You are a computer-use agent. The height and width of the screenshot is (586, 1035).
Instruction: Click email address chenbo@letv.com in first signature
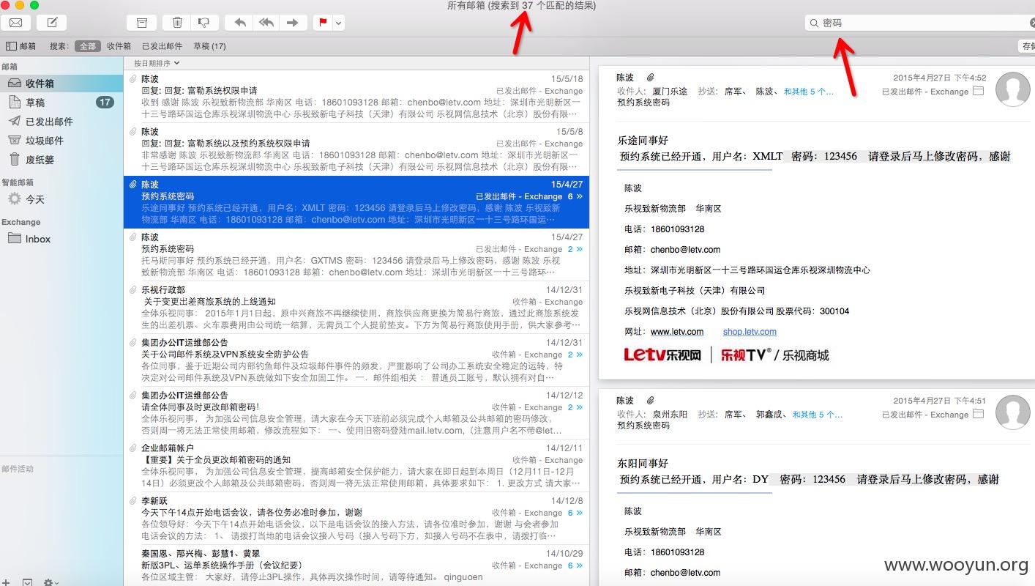pos(685,250)
